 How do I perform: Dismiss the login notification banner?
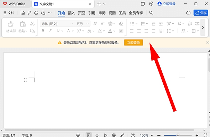click(x=208, y=42)
